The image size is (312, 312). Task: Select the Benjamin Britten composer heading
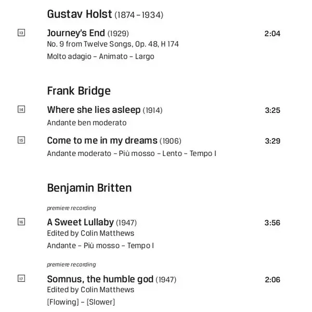coord(89,188)
